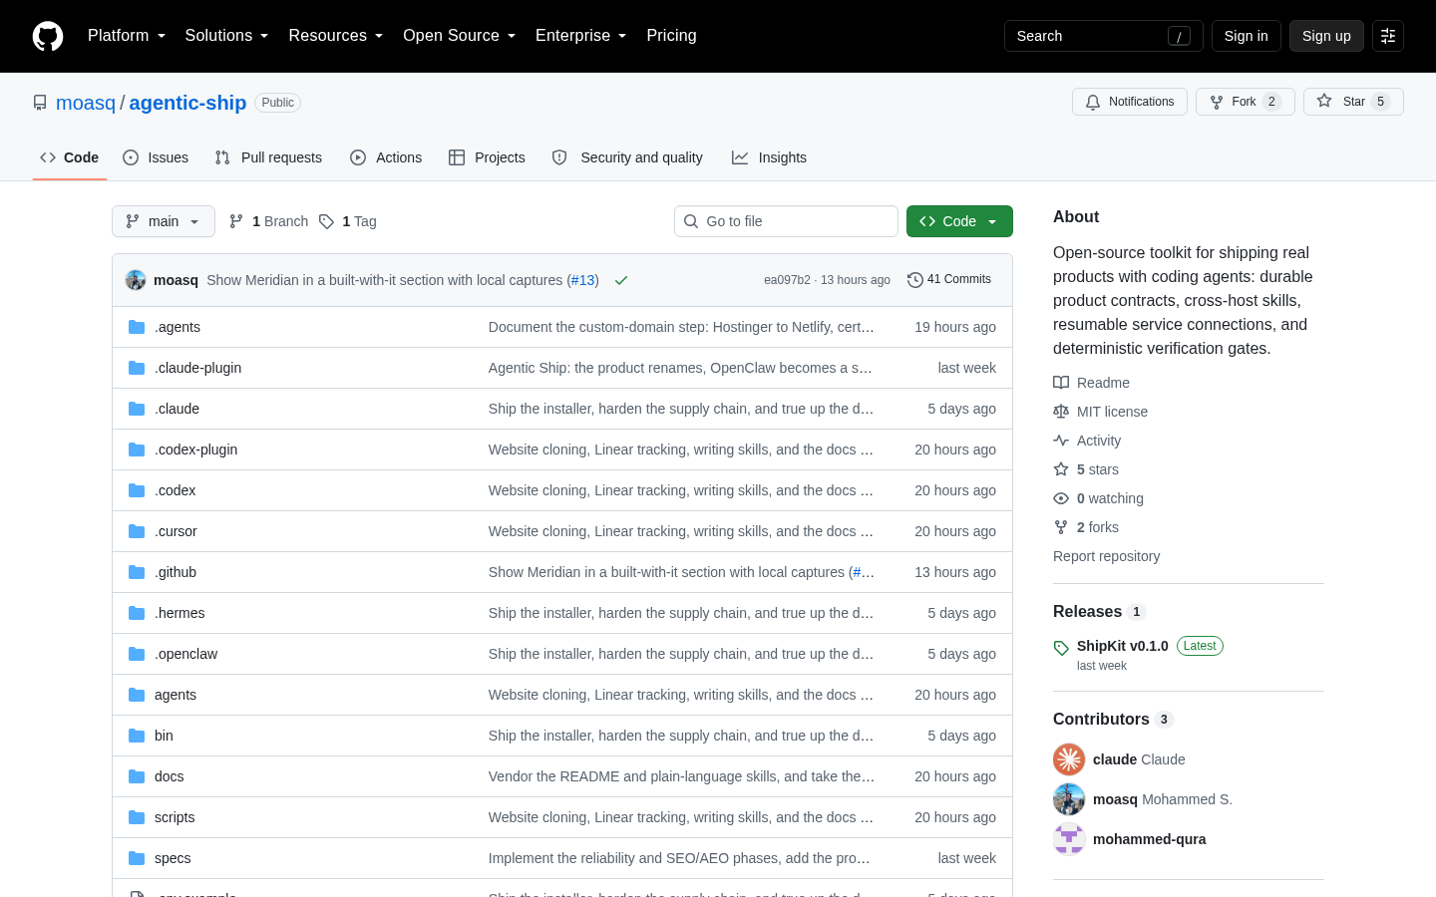Click moasq's avatar in the commit bar
1436x897 pixels.
tap(136, 280)
